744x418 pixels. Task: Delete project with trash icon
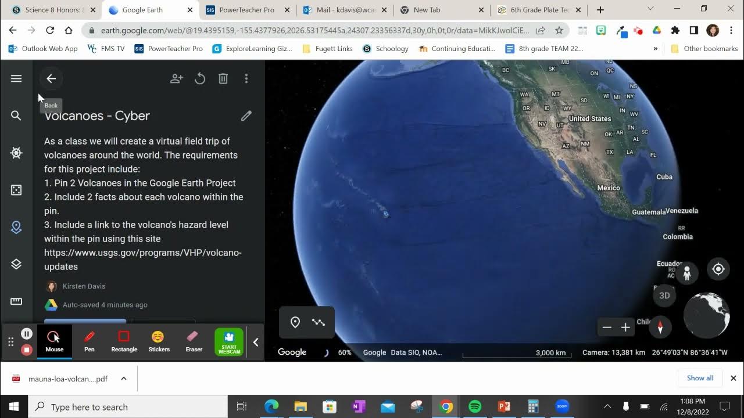click(x=223, y=78)
